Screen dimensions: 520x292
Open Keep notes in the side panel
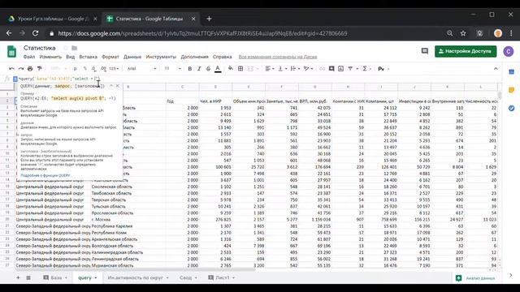click(x=511, y=90)
